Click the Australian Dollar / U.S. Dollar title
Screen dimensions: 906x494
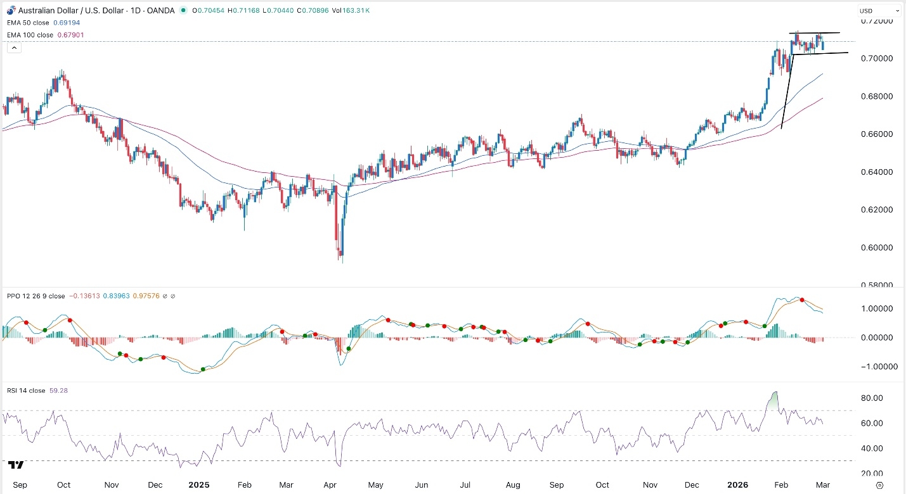tap(72, 10)
